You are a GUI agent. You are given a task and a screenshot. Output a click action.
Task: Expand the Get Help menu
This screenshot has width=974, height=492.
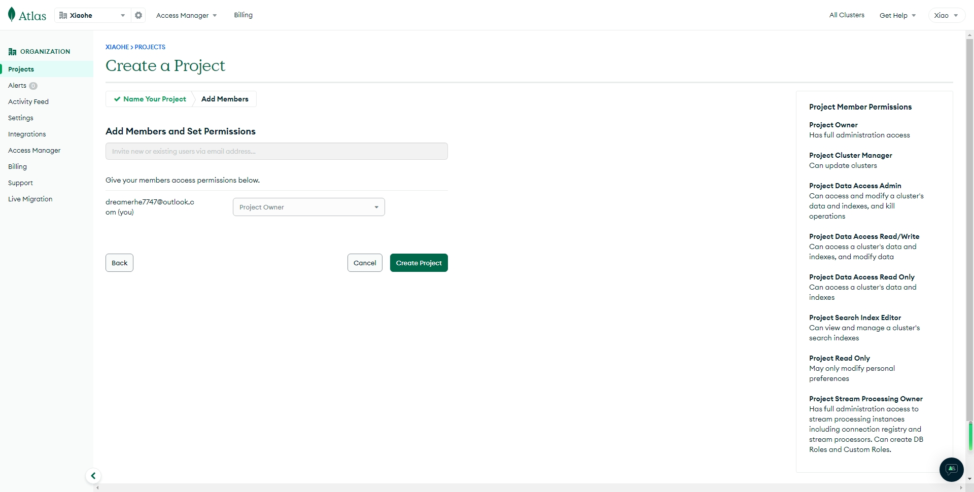(897, 15)
